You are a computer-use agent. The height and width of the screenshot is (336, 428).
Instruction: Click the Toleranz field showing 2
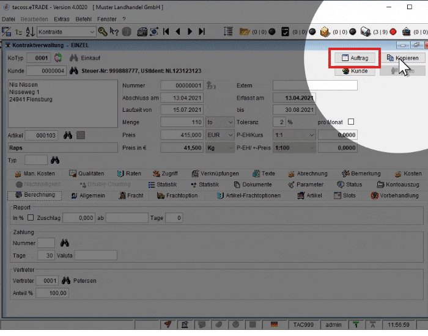pos(279,122)
